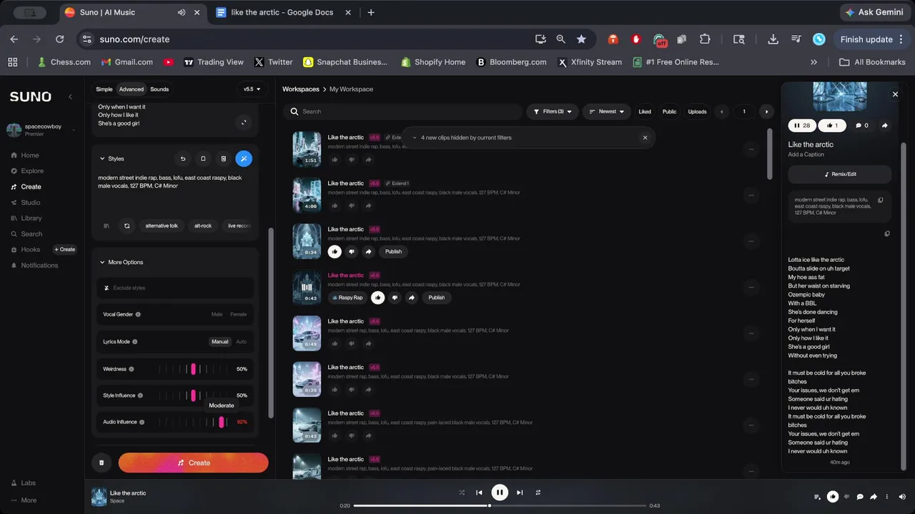Adjust the Weirdness slider
Screen dimensions: 915x514
pos(194,369)
